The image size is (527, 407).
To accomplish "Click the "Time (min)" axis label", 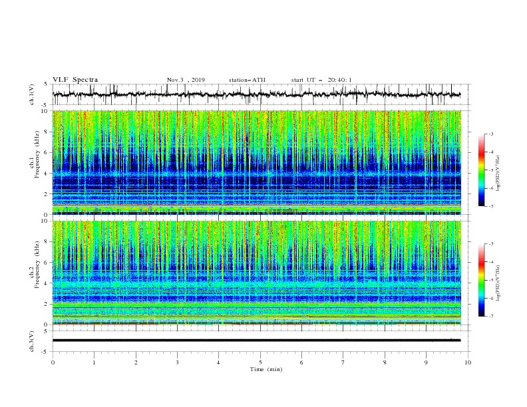I will (266, 369).
